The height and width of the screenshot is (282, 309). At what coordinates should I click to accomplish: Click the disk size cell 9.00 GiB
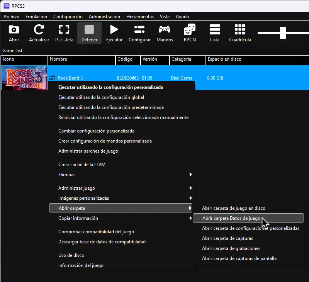click(215, 78)
